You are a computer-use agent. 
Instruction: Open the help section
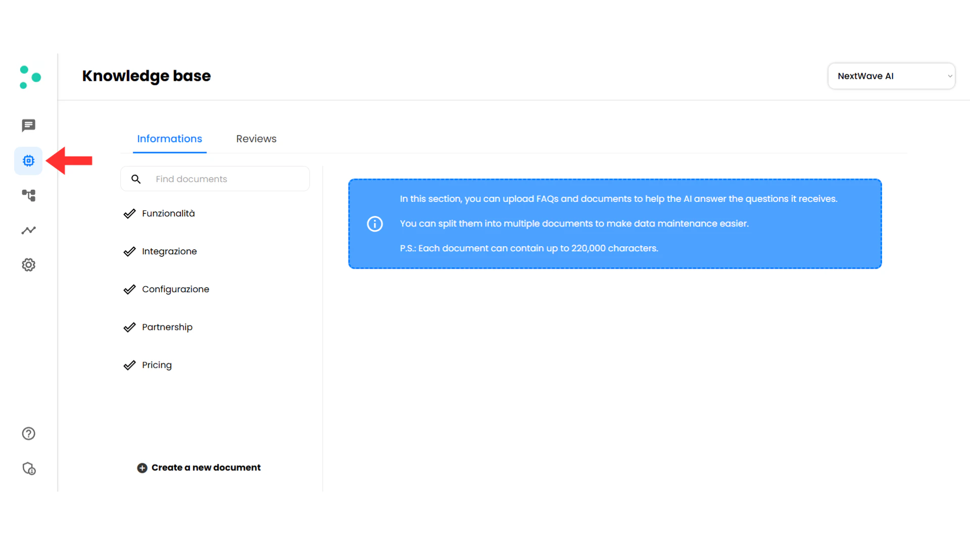point(29,433)
